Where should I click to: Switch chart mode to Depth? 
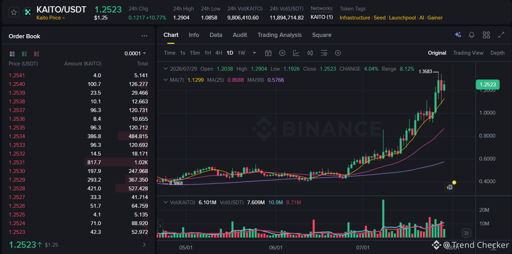[x=497, y=53]
